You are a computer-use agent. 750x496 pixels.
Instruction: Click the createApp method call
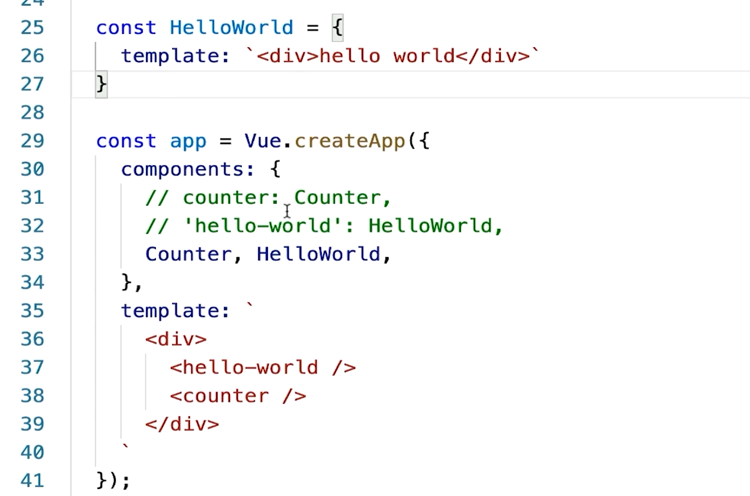350,141
